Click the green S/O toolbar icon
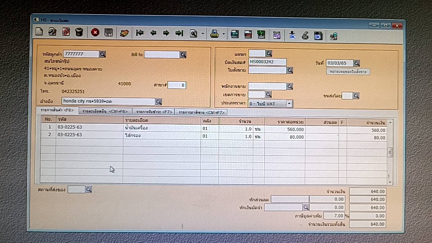 261,34
